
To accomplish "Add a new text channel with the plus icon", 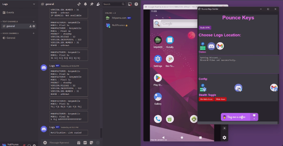I will pyautogui.click(x=33, y=21).
